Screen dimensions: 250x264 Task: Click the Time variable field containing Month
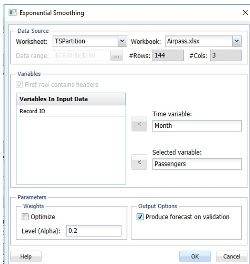[196, 126]
